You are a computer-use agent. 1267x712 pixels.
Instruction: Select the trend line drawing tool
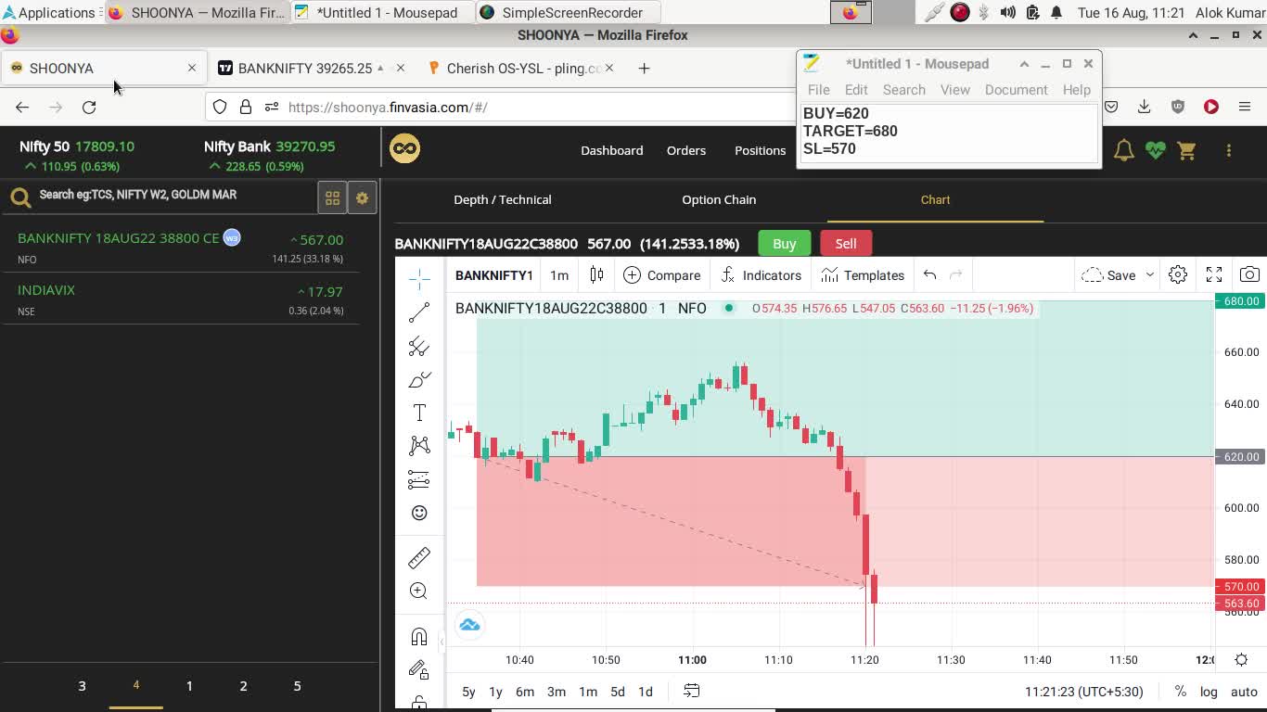pyautogui.click(x=419, y=312)
